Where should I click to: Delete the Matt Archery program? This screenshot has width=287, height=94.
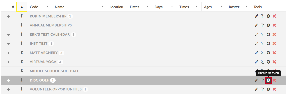(274, 53)
